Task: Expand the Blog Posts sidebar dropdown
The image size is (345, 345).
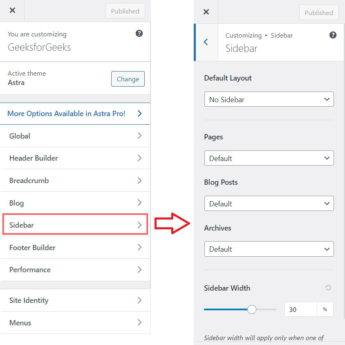Action: coord(269,204)
